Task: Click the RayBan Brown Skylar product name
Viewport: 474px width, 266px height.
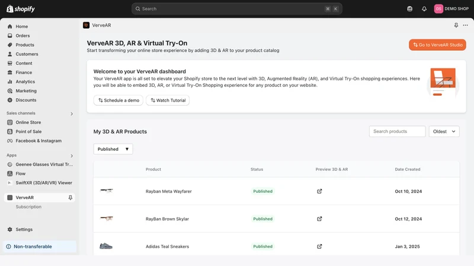Action: pos(167,219)
